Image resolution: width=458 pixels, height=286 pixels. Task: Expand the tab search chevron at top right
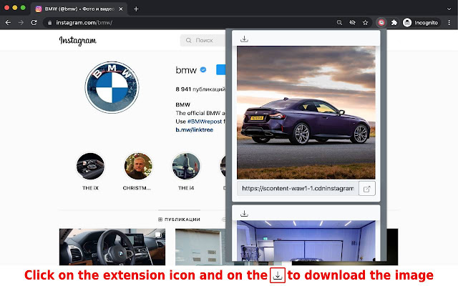[449, 9]
